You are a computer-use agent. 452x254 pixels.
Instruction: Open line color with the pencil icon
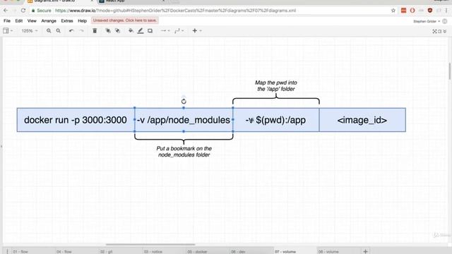(141, 30)
